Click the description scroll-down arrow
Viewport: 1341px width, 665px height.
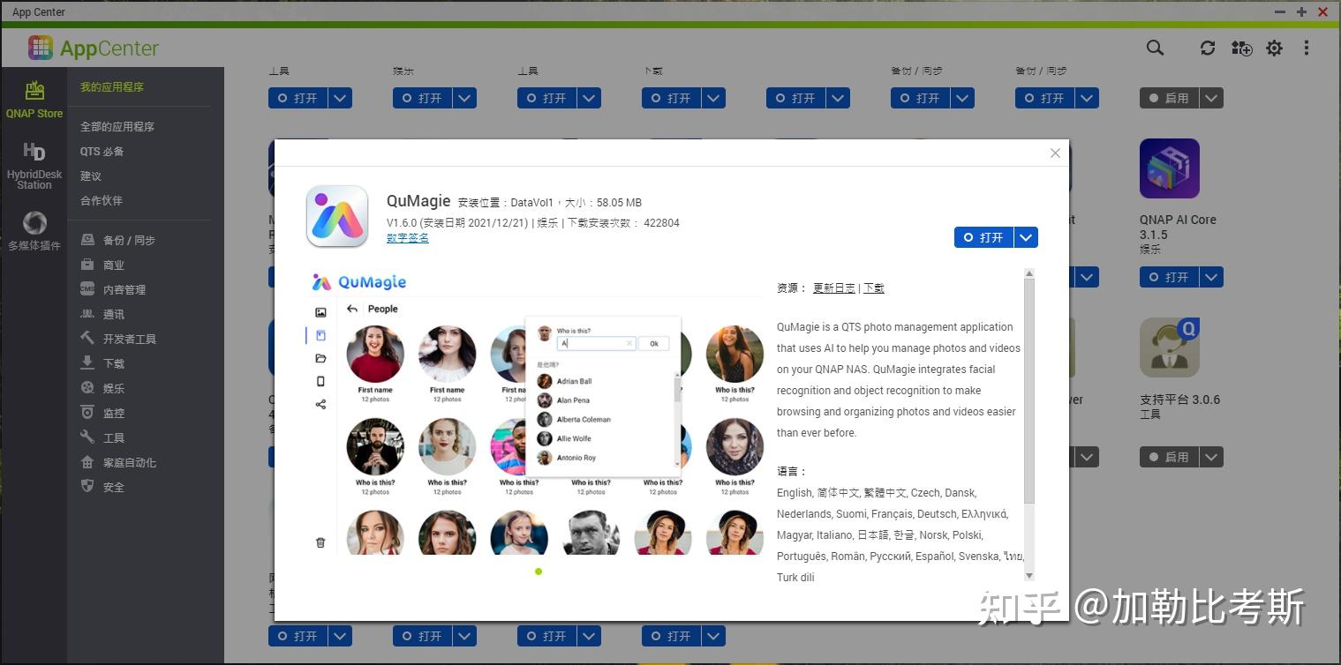(1028, 575)
